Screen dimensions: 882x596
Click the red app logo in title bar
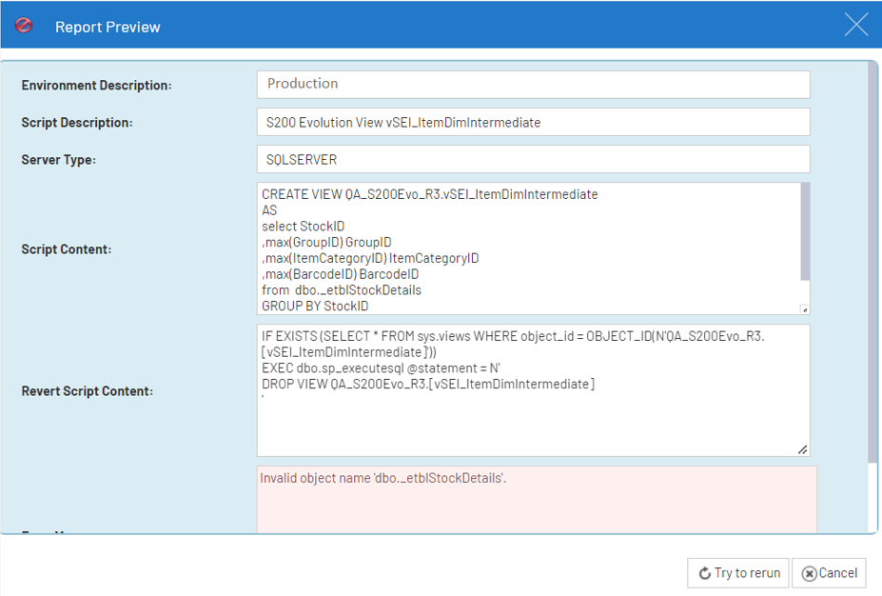click(x=26, y=27)
